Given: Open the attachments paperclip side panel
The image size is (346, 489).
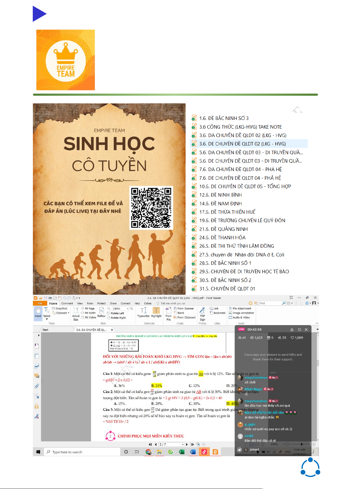Looking at the screenshot, I should pos(37,386).
